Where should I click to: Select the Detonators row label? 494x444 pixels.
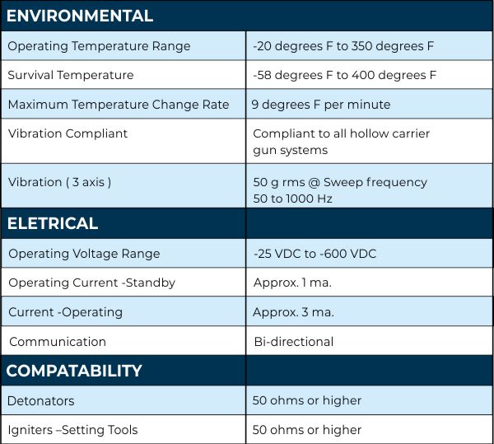point(41,400)
